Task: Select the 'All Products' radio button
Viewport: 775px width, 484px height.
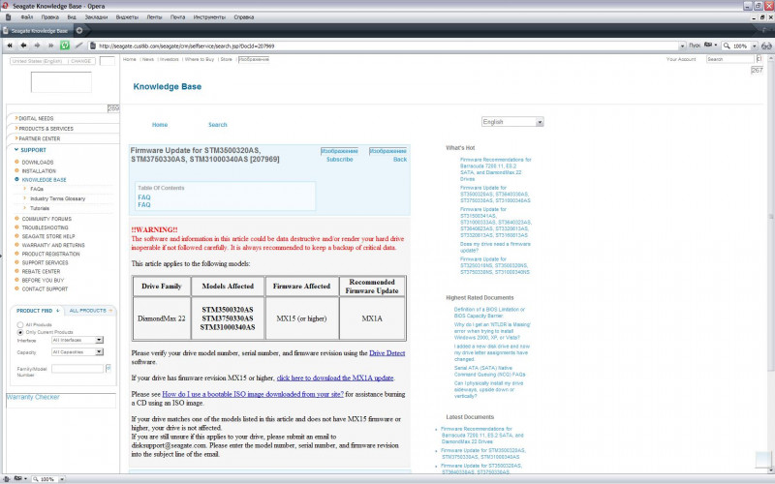Action: (20, 325)
